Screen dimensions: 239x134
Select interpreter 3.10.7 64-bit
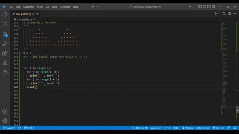click(x=202, y=128)
